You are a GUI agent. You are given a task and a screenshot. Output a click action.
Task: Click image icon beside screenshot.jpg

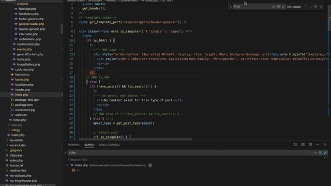[x=12, y=110]
